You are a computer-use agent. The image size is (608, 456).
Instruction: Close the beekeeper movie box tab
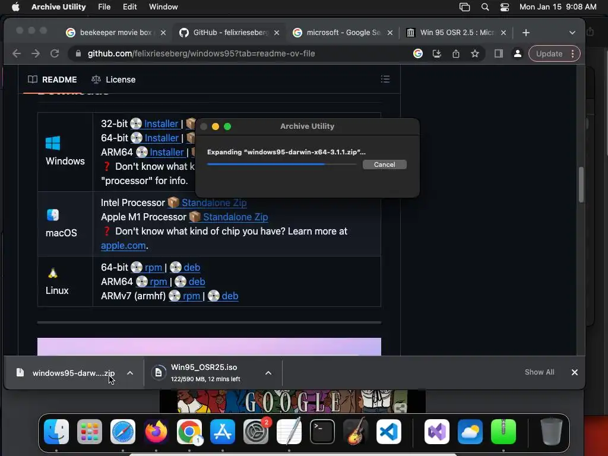[163, 33]
